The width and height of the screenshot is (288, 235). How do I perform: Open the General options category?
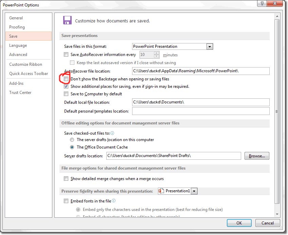[x=29, y=18]
